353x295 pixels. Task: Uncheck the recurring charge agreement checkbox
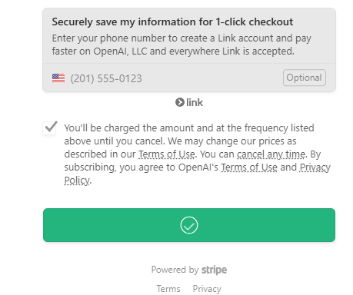[x=50, y=128]
